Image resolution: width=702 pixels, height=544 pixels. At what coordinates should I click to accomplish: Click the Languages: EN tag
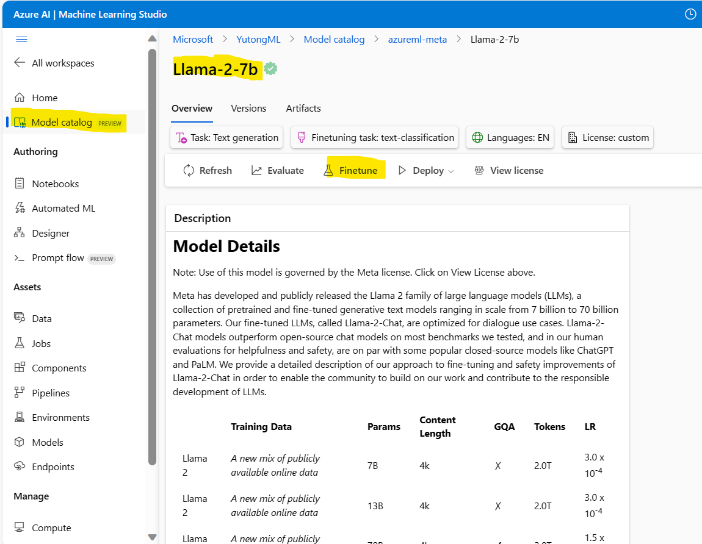tap(510, 137)
